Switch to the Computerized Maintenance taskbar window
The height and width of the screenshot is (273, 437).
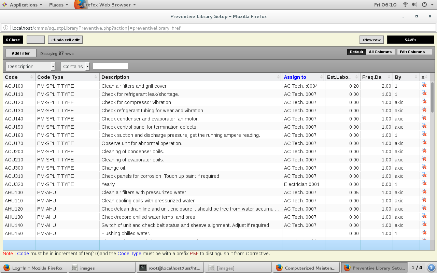point(306,268)
